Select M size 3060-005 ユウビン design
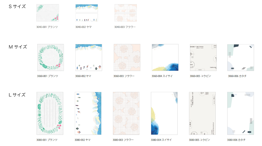Screen dimensions: 262x146 click(x=203, y=57)
